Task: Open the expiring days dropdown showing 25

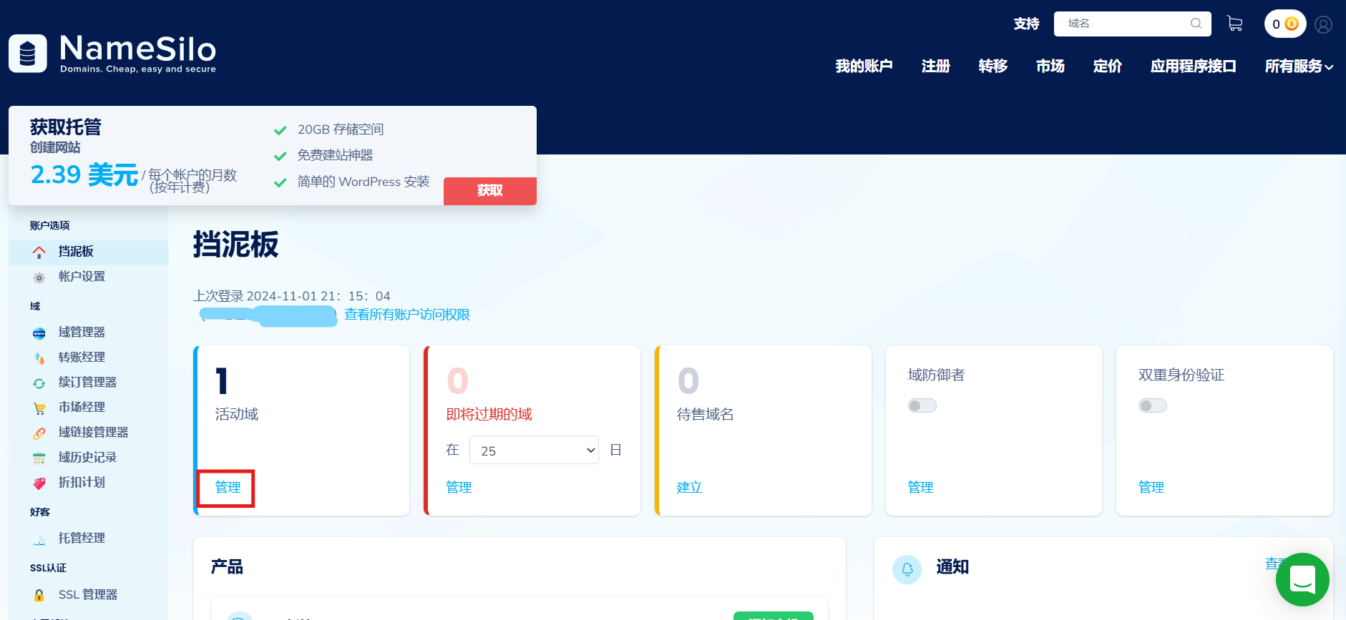Action: click(x=534, y=450)
